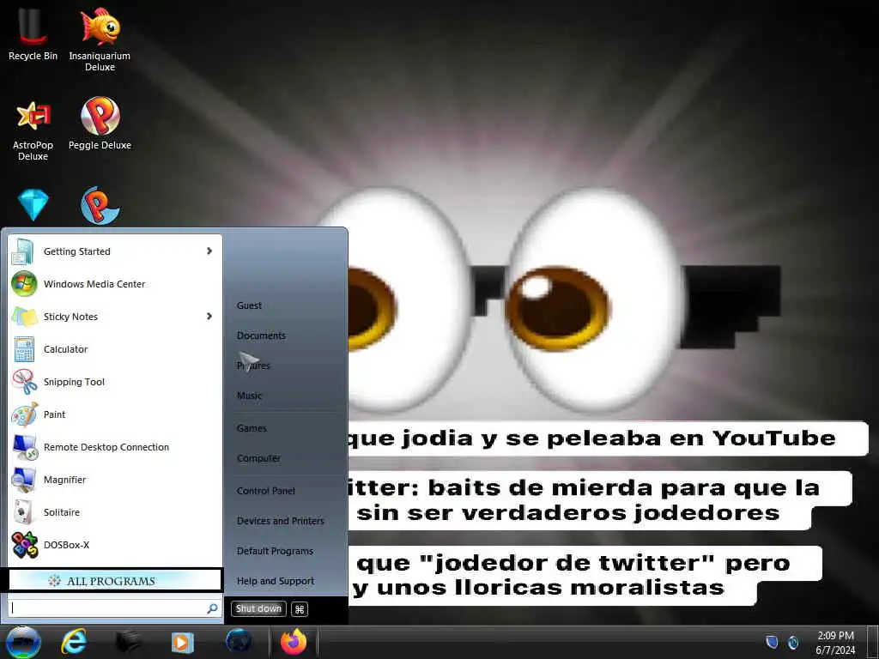Select Solitaire label in Start menu

(x=62, y=512)
